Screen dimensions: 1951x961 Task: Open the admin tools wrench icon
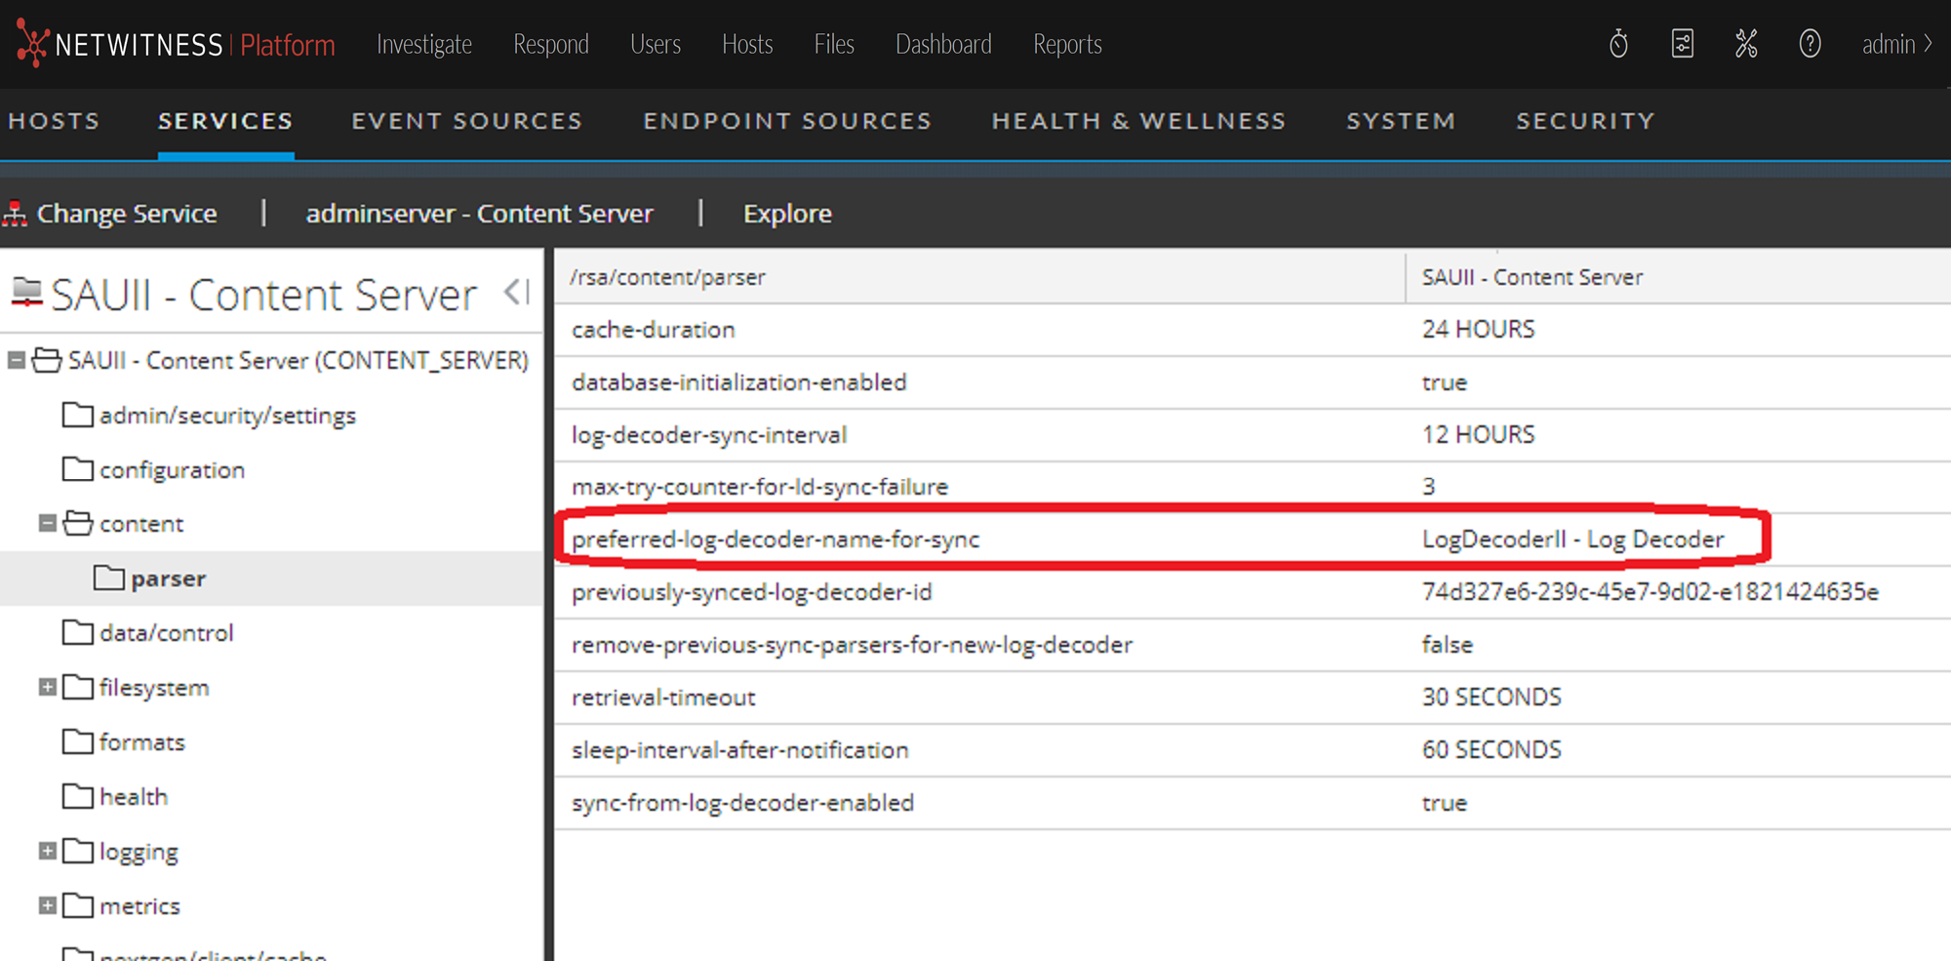[x=1746, y=44]
